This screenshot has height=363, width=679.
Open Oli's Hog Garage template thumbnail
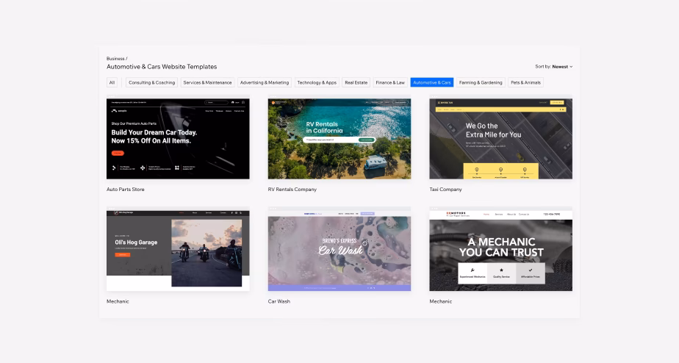(178, 251)
